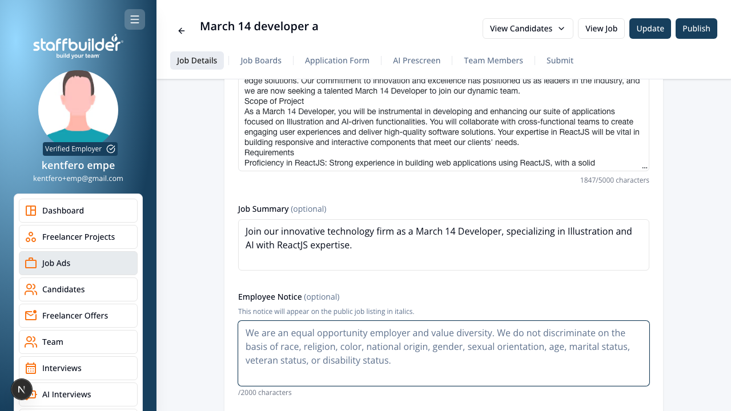The height and width of the screenshot is (411, 731).
Task: Click the round N logo button
Action: pyautogui.click(x=22, y=389)
